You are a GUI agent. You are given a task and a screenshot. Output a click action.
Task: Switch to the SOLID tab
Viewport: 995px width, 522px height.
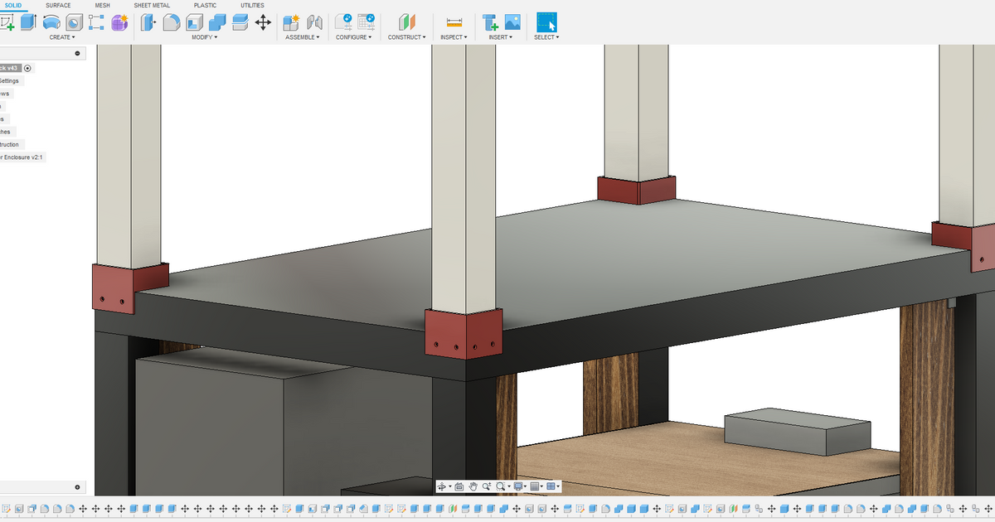pyautogui.click(x=12, y=5)
